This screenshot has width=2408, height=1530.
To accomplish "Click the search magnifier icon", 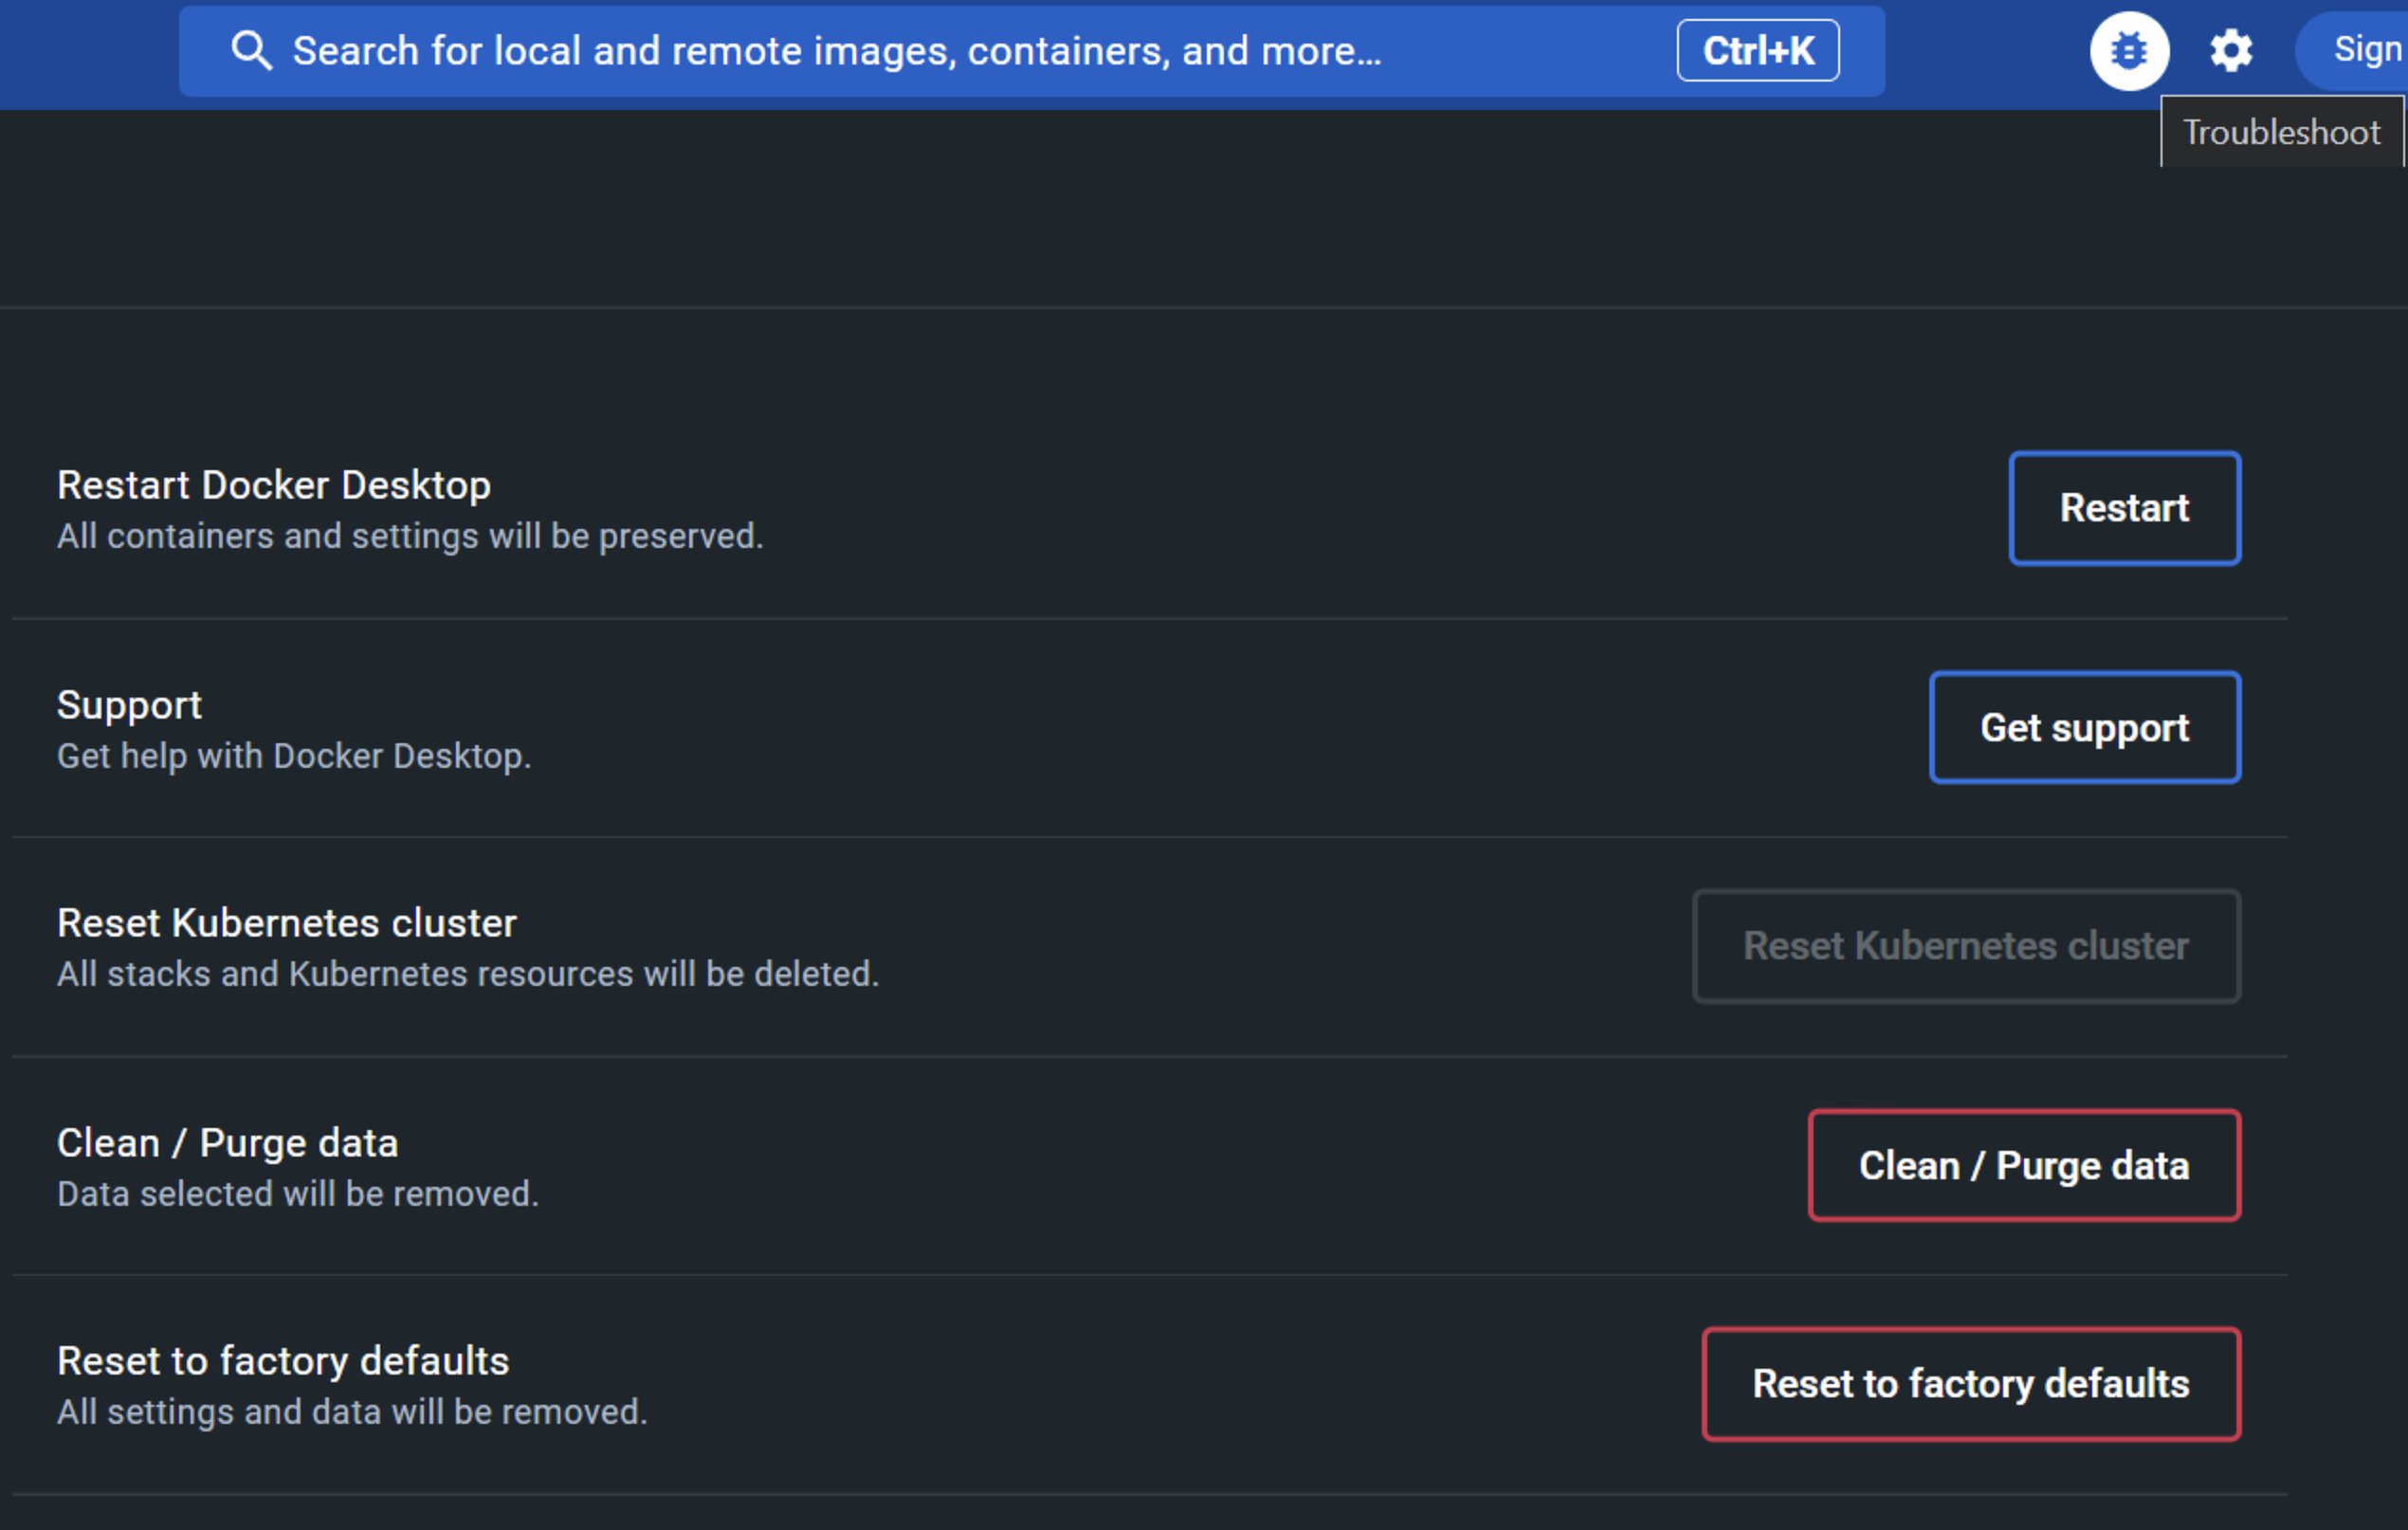I will pyautogui.click(x=251, y=50).
